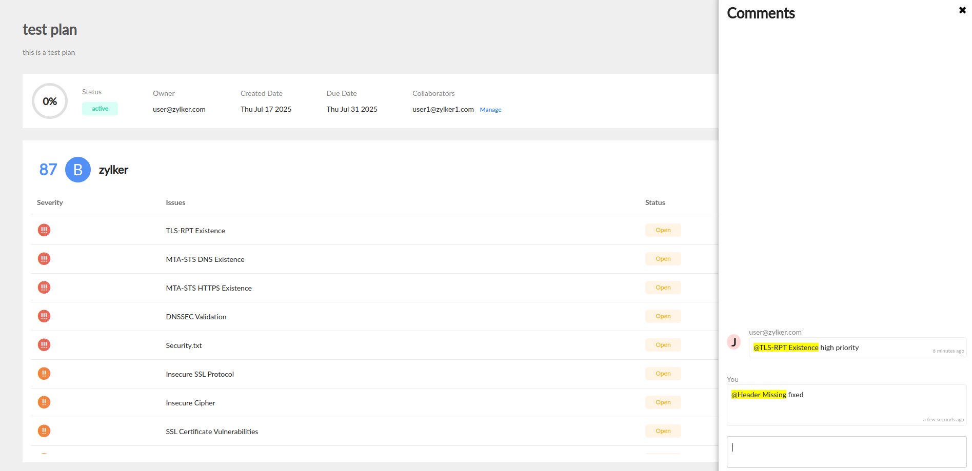Click the orange severity icon for Insecure Cipher
Image resolution: width=972 pixels, height=471 pixels.
pos(44,402)
